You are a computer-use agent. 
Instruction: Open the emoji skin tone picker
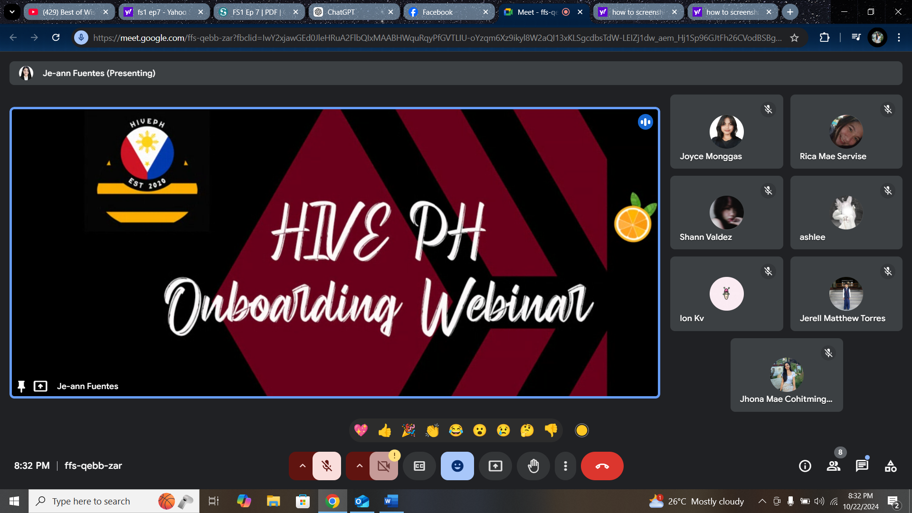click(x=582, y=430)
